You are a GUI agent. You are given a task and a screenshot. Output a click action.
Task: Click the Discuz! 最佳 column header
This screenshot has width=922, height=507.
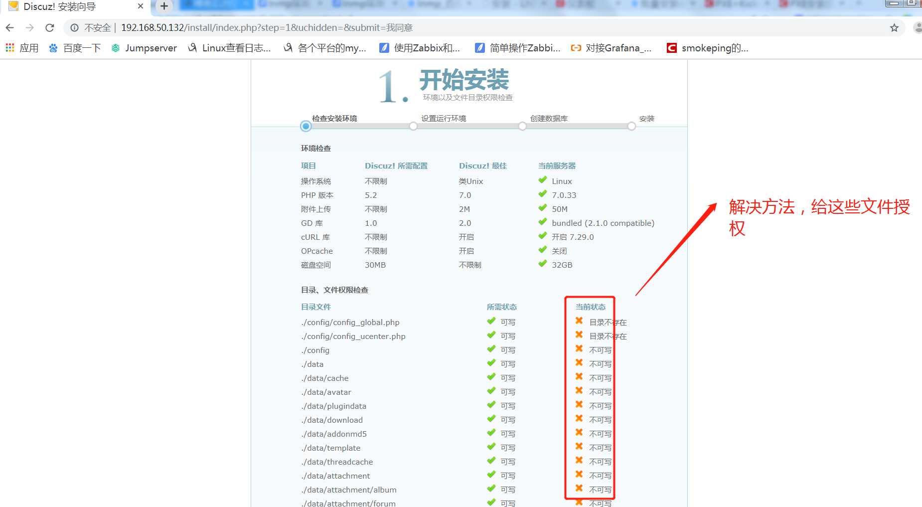pyautogui.click(x=483, y=166)
